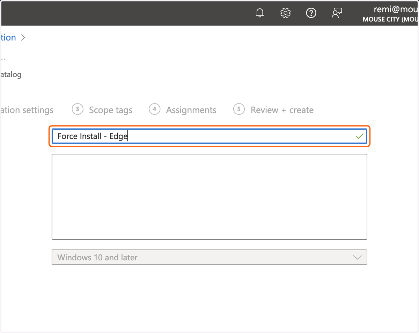Click the step 4 circle icon
The width and height of the screenshot is (419, 333).
click(x=154, y=109)
